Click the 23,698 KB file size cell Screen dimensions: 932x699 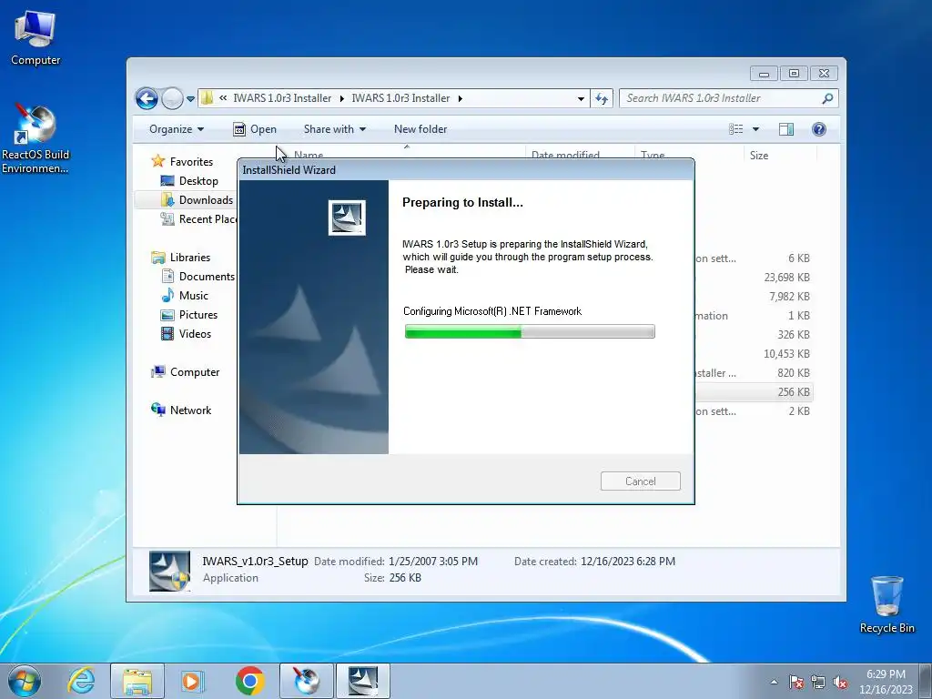(x=786, y=277)
